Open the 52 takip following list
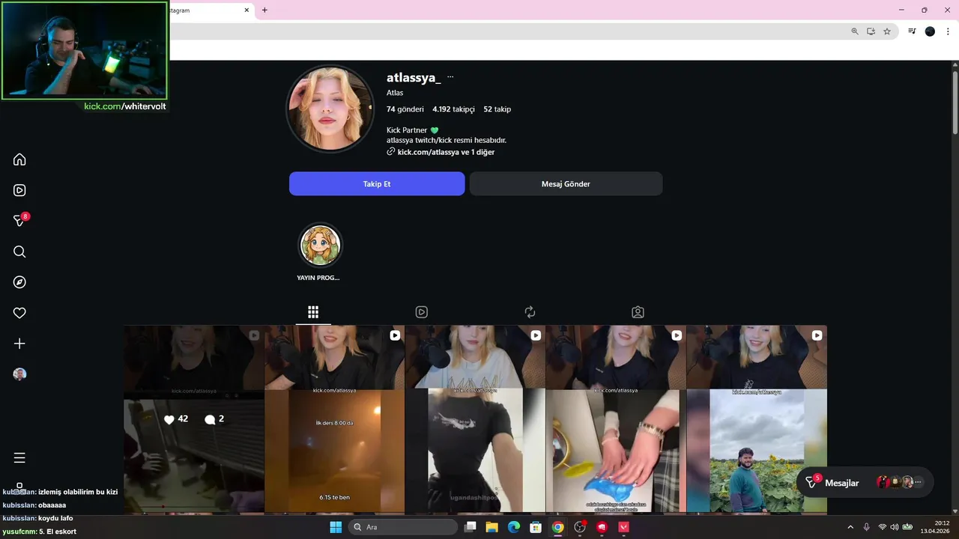 point(497,109)
